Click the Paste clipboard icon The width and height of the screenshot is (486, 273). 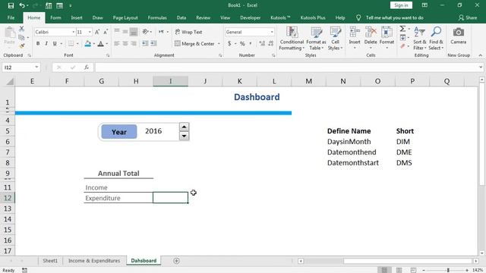(10, 33)
